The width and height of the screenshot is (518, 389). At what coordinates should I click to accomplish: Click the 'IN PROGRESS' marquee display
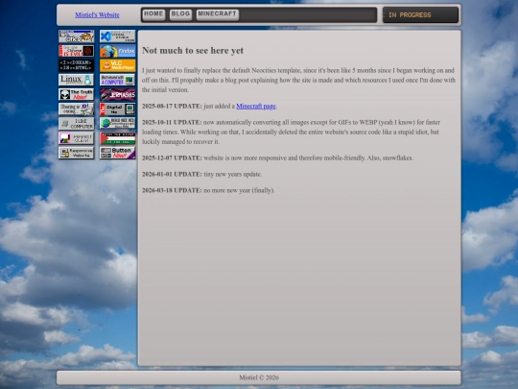pos(420,14)
